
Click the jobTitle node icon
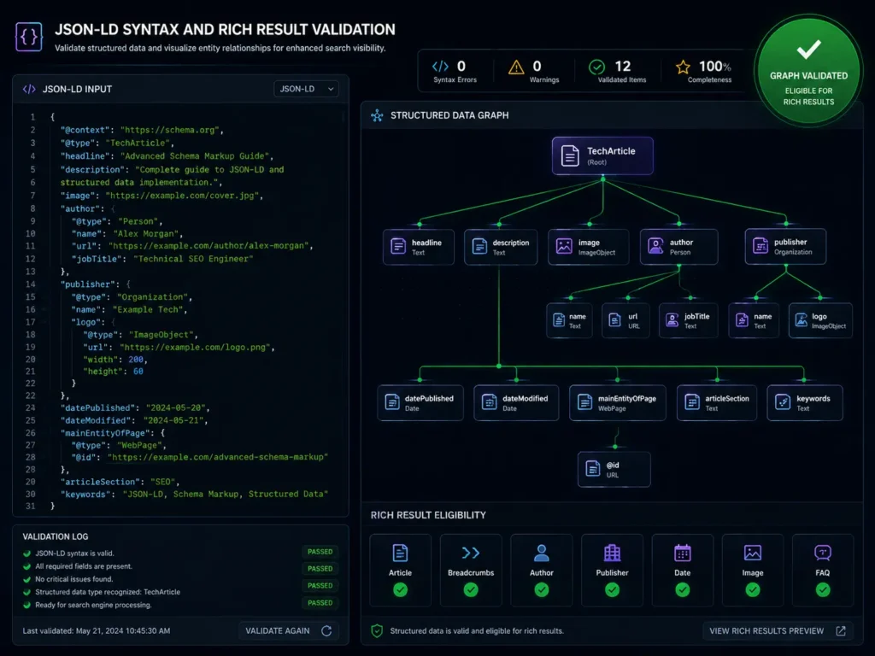(x=672, y=320)
